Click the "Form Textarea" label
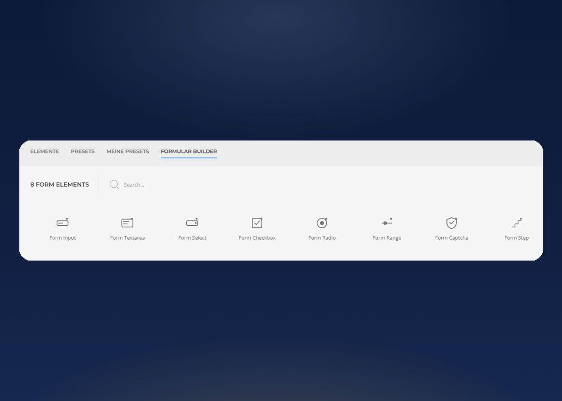 (x=127, y=238)
